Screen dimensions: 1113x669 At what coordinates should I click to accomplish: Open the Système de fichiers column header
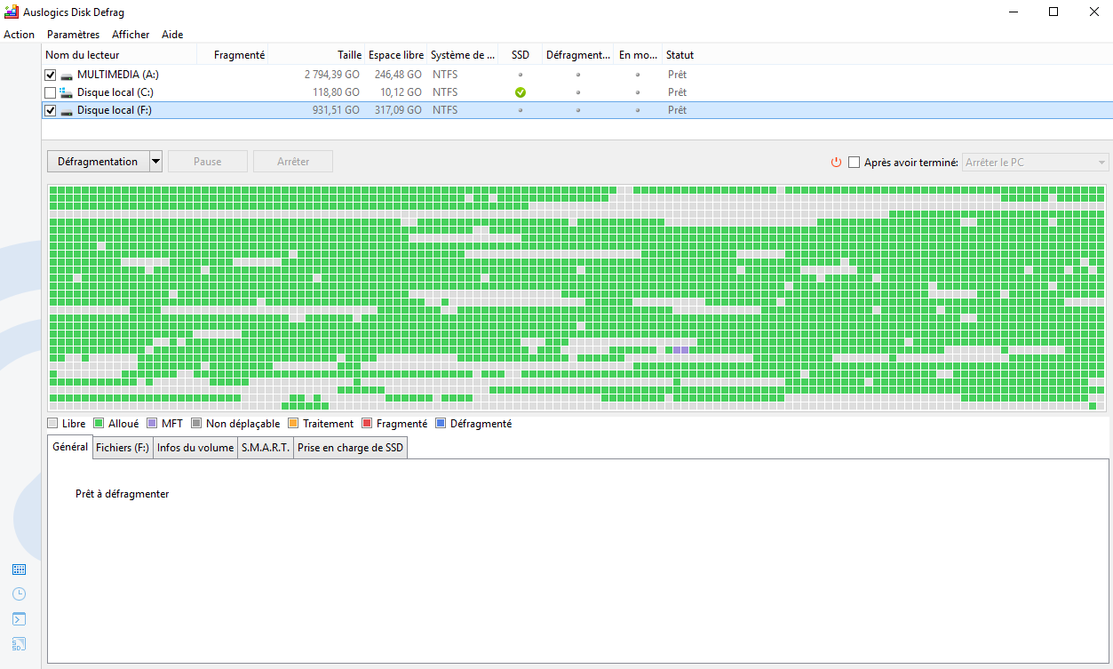[x=463, y=54]
